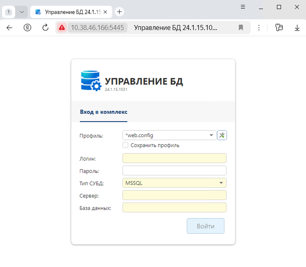Expand the Тип СУБД dropdown
Screen dimensions: 306x267
click(174, 183)
